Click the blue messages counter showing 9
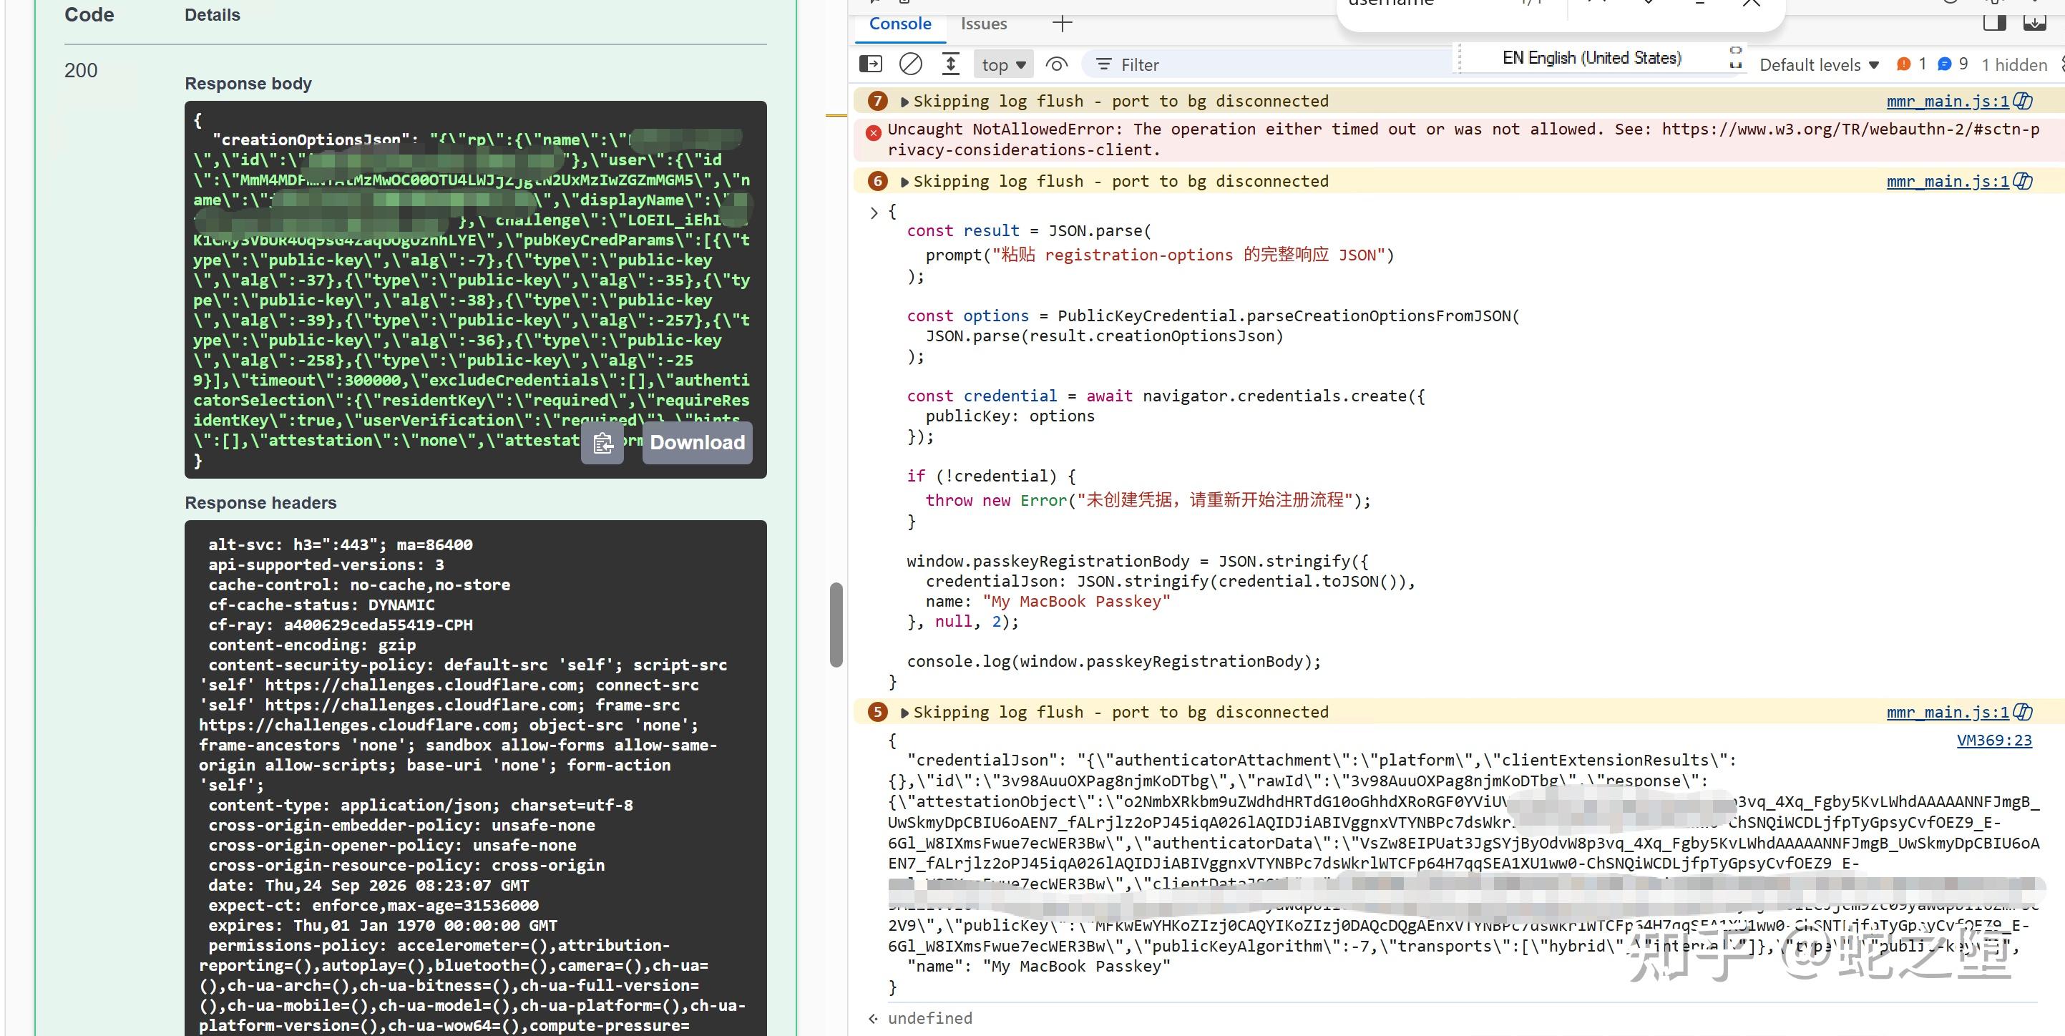2065x1036 pixels. [x=1953, y=64]
